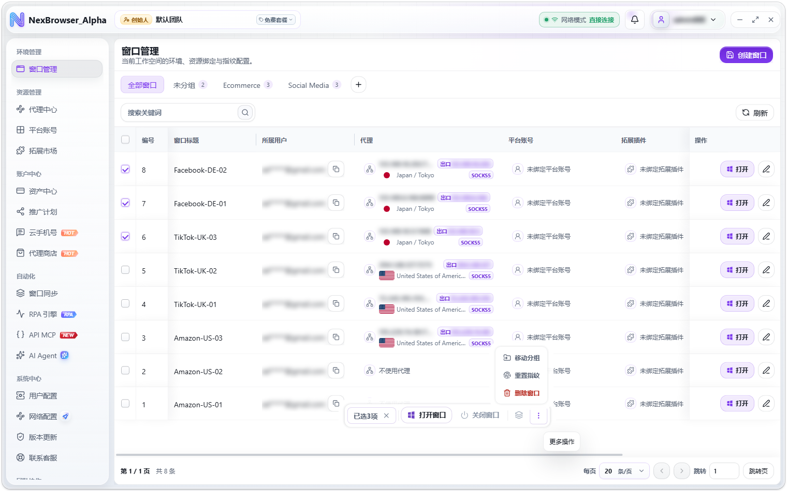Image resolution: width=787 pixels, height=491 pixels.
Task: Click the 跳转 page number field
Action: pos(724,471)
